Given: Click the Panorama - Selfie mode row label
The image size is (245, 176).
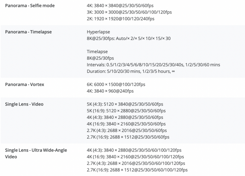Looking at the screenshot, I should [30, 6].
